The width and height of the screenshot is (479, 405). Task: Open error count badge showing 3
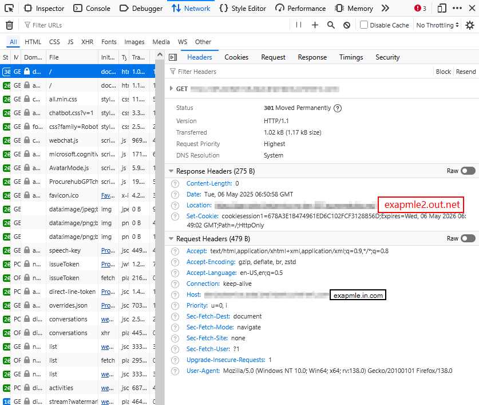click(x=421, y=8)
